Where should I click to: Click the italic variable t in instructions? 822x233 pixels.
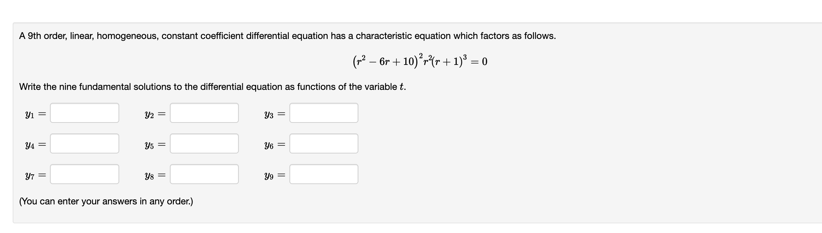coord(402,87)
